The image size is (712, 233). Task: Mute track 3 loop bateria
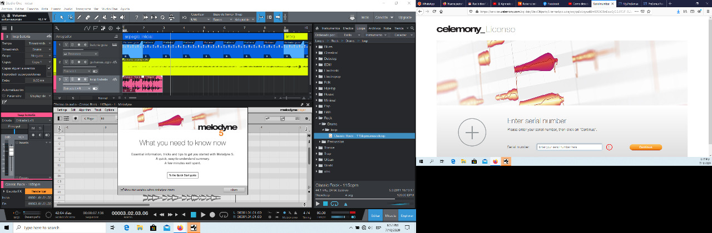tap(66, 79)
